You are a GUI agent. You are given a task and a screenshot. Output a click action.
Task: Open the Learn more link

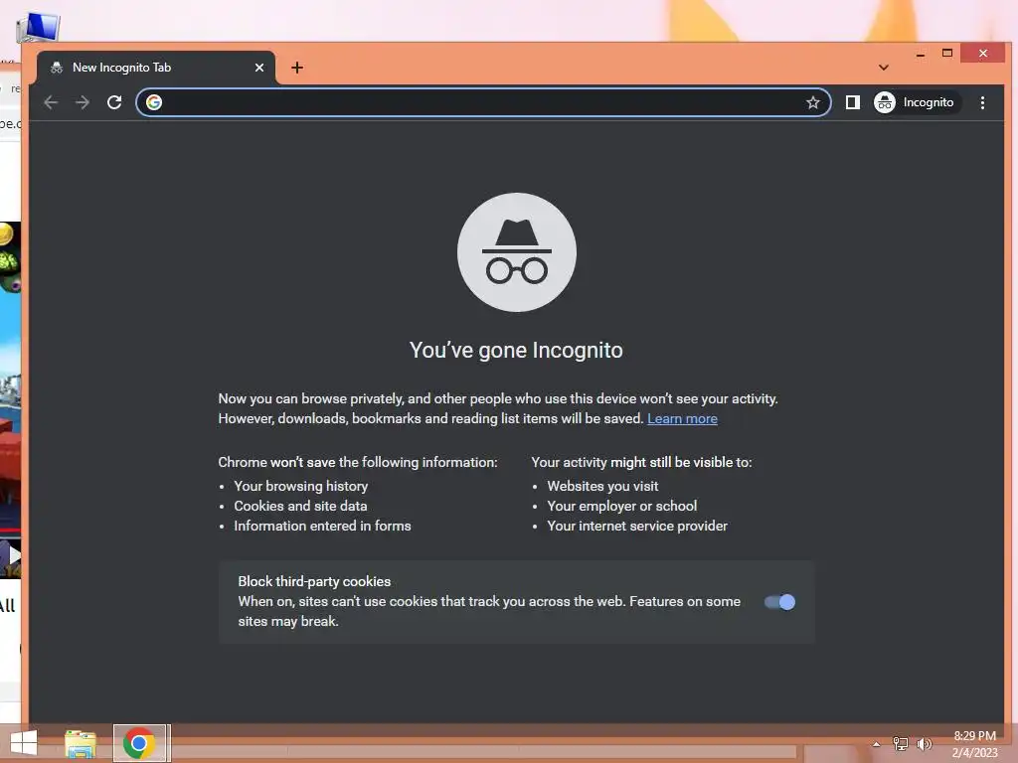[x=682, y=419]
